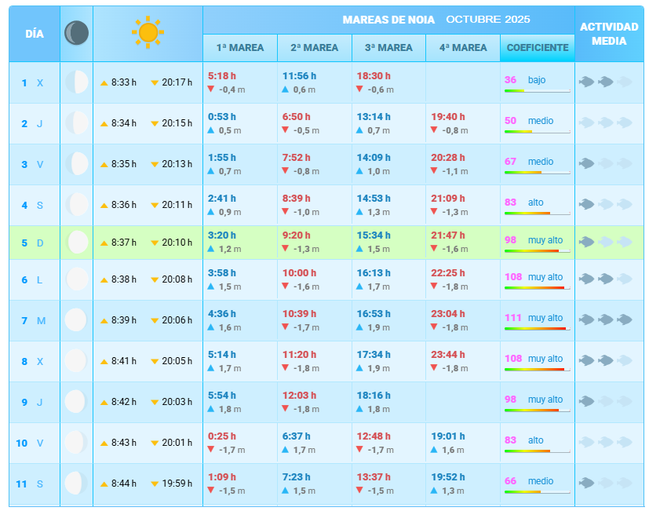
Task: Click the moon phase icon for day 11
Action: [x=76, y=484]
